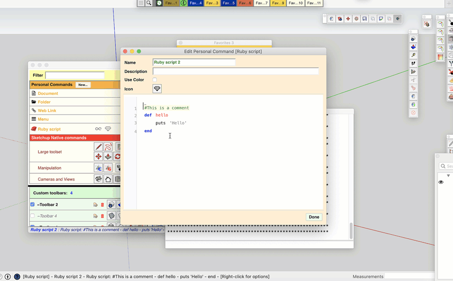The width and height of the screenshot is (453, 281).
Task: Click the edit icon on ~Toolbar 2 row
Action: 95,205
